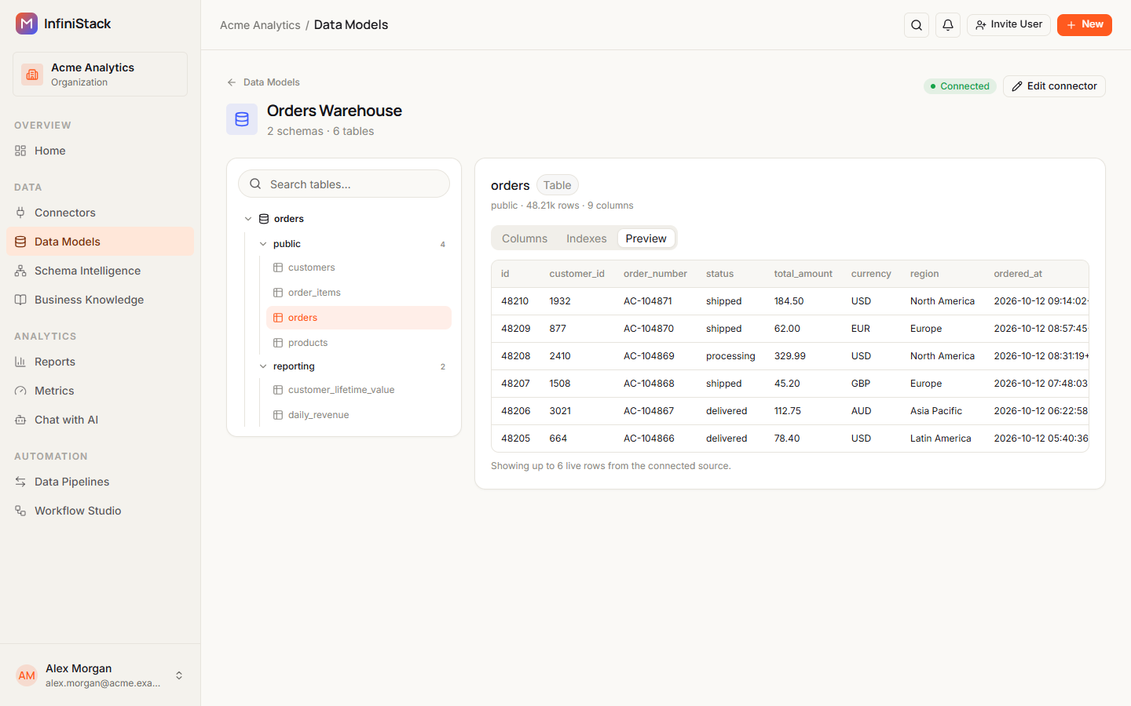Image resolution: width=1131 pixels, height=706 pixels.
Task: Click the Reports chart icon
Action: pyautogui.click(x=20, y=362)
